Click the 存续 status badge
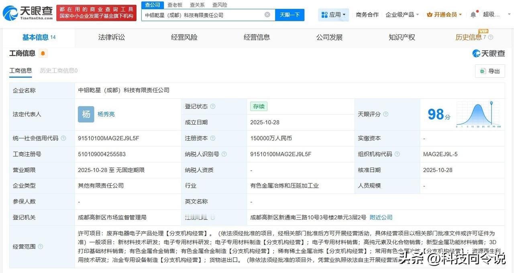 click(x=259, y=106)
